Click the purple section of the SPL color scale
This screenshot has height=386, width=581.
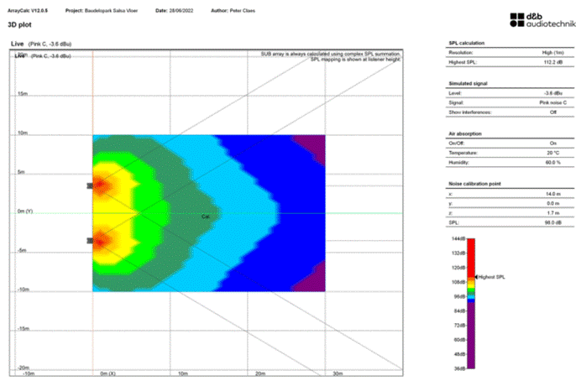pyautogui.click(x=470, y=336)
